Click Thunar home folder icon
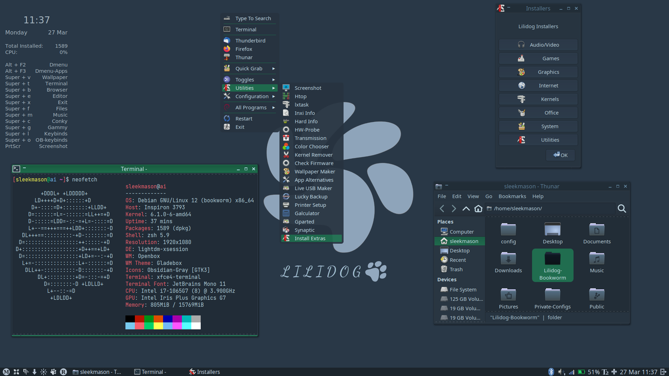This screenshot has width=669, height=376. pos(478,208)
